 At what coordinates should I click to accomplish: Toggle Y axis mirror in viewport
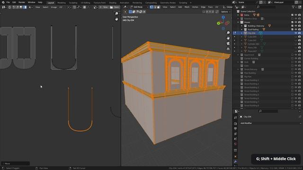210,12
